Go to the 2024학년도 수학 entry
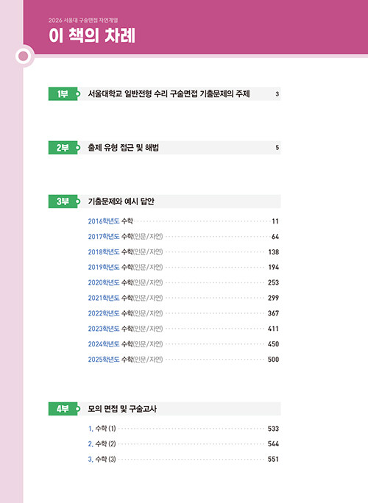368x503 pixels. [183, 344]
